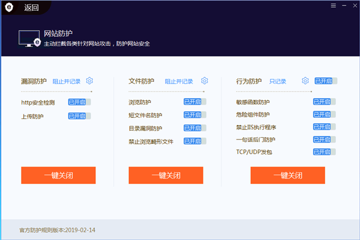This screenshot has height=240, width=360.
Task: Click 阻止并记录 link next to 漏洞防护
Action: click(67, 81)
